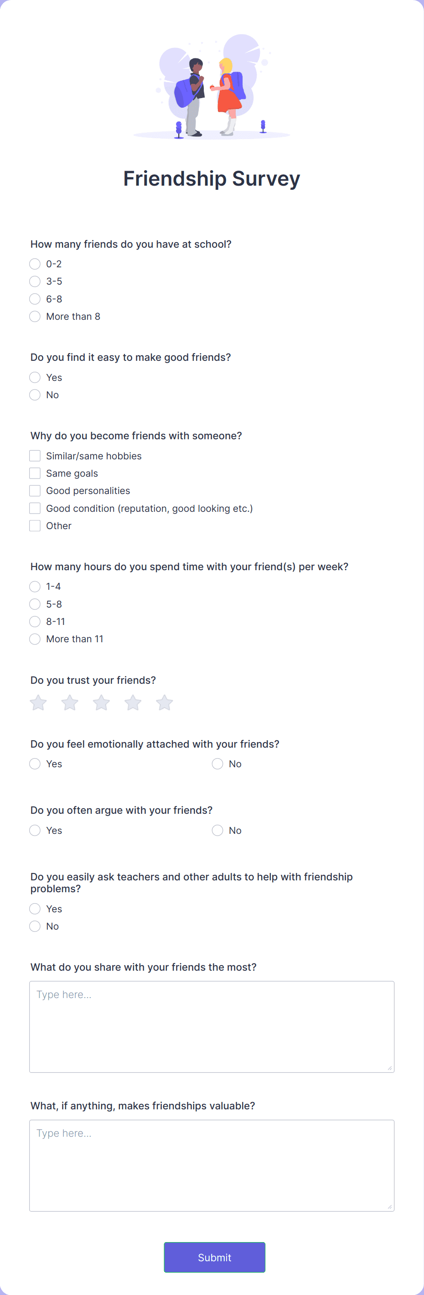This screenshot has height=1295, width=424.
Task: Choose More than 8 friends at school
Action: (35, 316)
